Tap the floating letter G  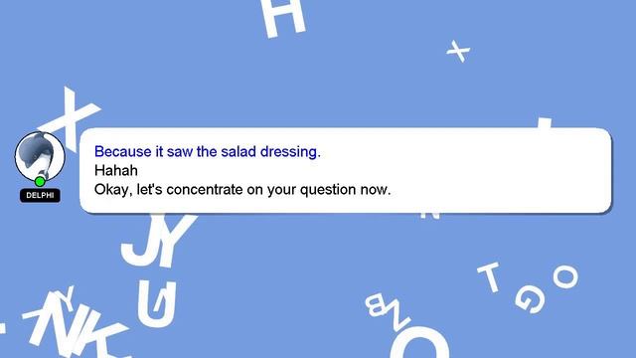click(x=530, y=299)
